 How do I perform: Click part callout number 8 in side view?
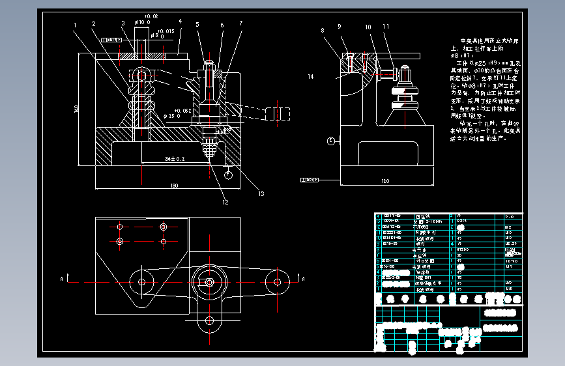pos(323,31)
